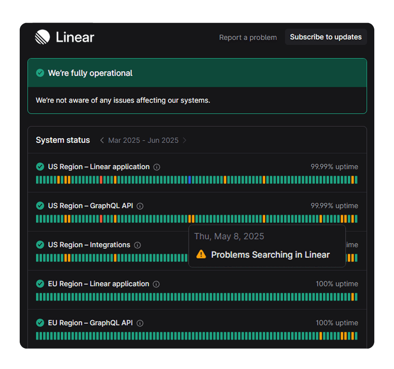Click status check icon for EU Region Linear application
The height and width of the screenshot is (369, 394).
[x=40, y=284]
